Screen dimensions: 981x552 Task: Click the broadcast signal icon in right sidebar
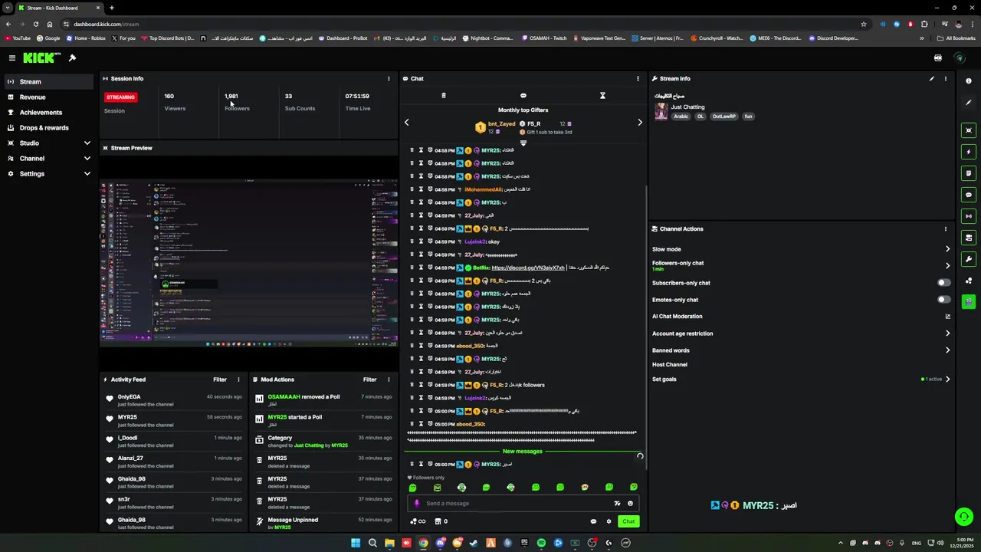coord(969,216)
